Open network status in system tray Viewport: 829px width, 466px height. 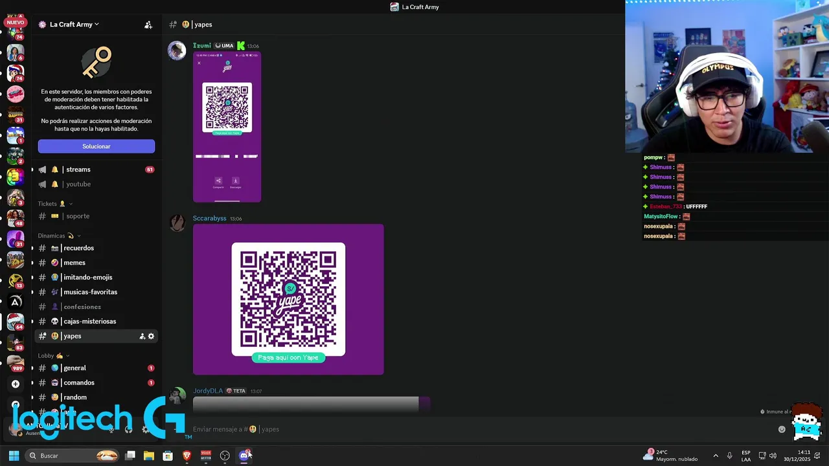(x=762, y=456)
